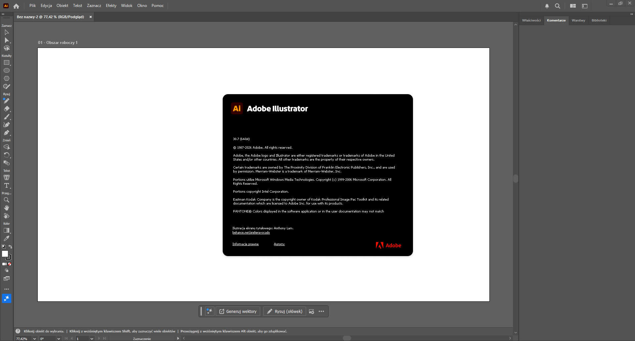Set color to None (red slash)
Viewport: 635px width, 341px height.
coord(10,264)
